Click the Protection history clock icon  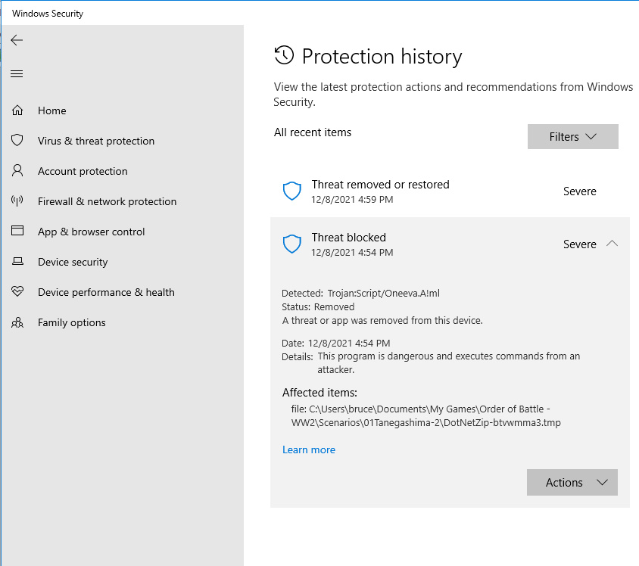click(284, 55)
